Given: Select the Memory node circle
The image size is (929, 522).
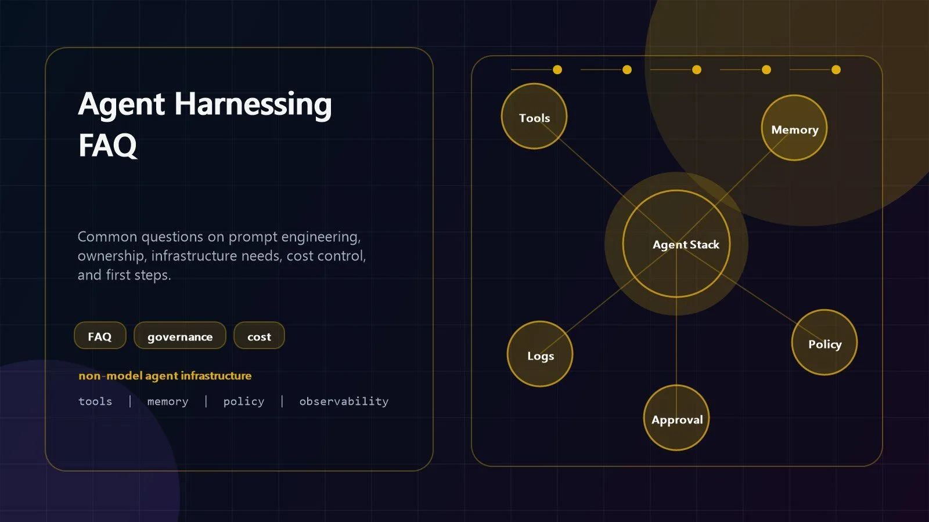Looking at the screenshot, I should point(794,128).
